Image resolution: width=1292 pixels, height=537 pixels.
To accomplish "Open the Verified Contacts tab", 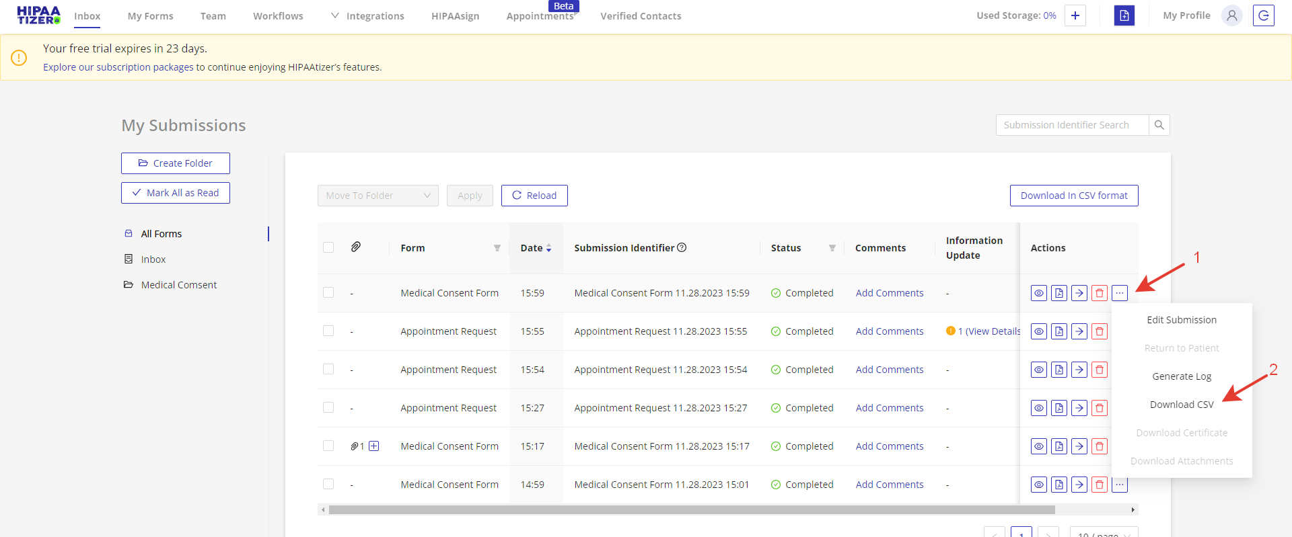I will 641,16.
